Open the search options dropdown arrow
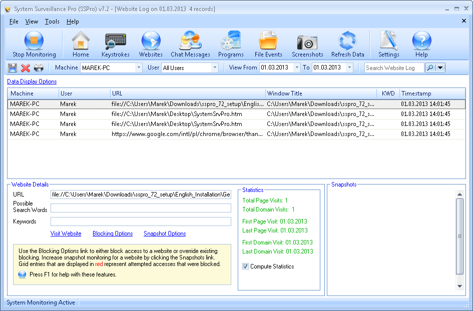Screen dimensions: 473x311 tap(440, 68)
